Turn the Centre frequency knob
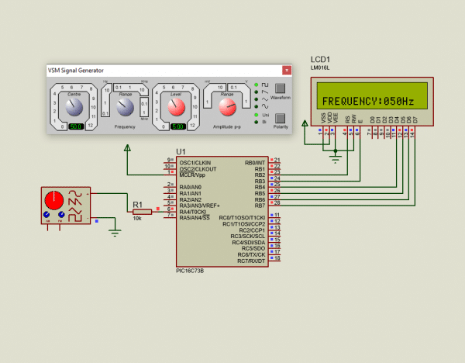The height and width of the screenshot is (363, 465). [74, 107]
